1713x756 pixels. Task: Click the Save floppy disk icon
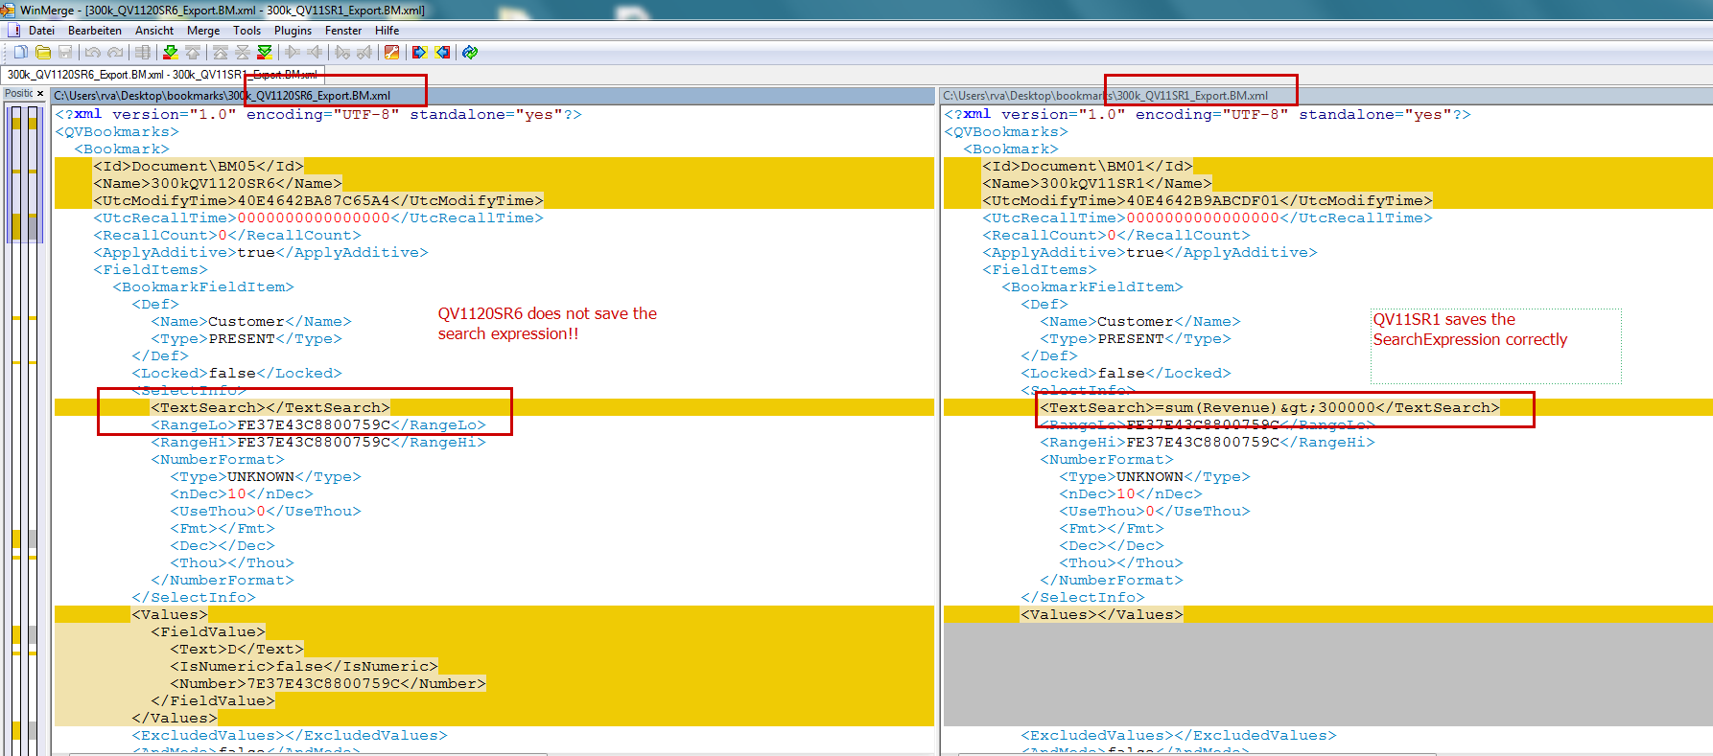(x=65, y=52)
